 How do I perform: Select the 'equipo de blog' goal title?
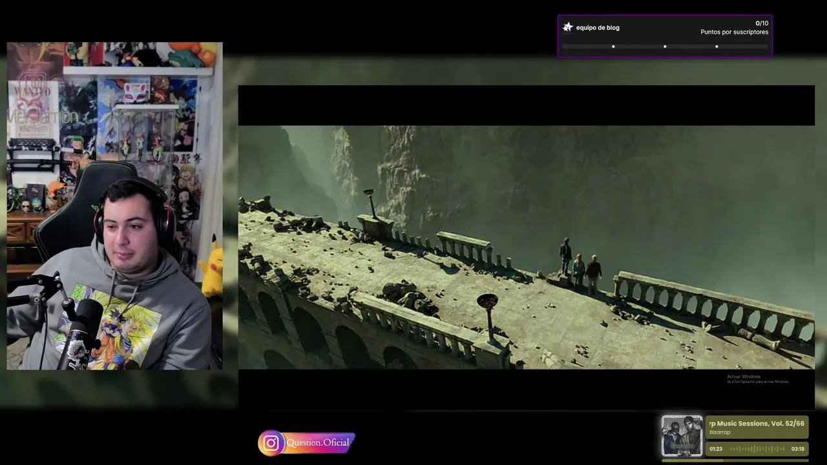pos(598,28)
